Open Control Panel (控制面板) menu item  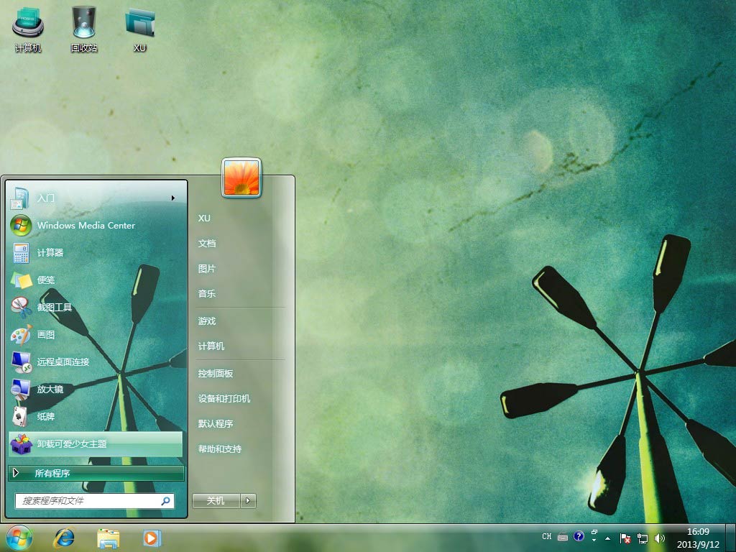pyautogui.click(x=216, y=374)
